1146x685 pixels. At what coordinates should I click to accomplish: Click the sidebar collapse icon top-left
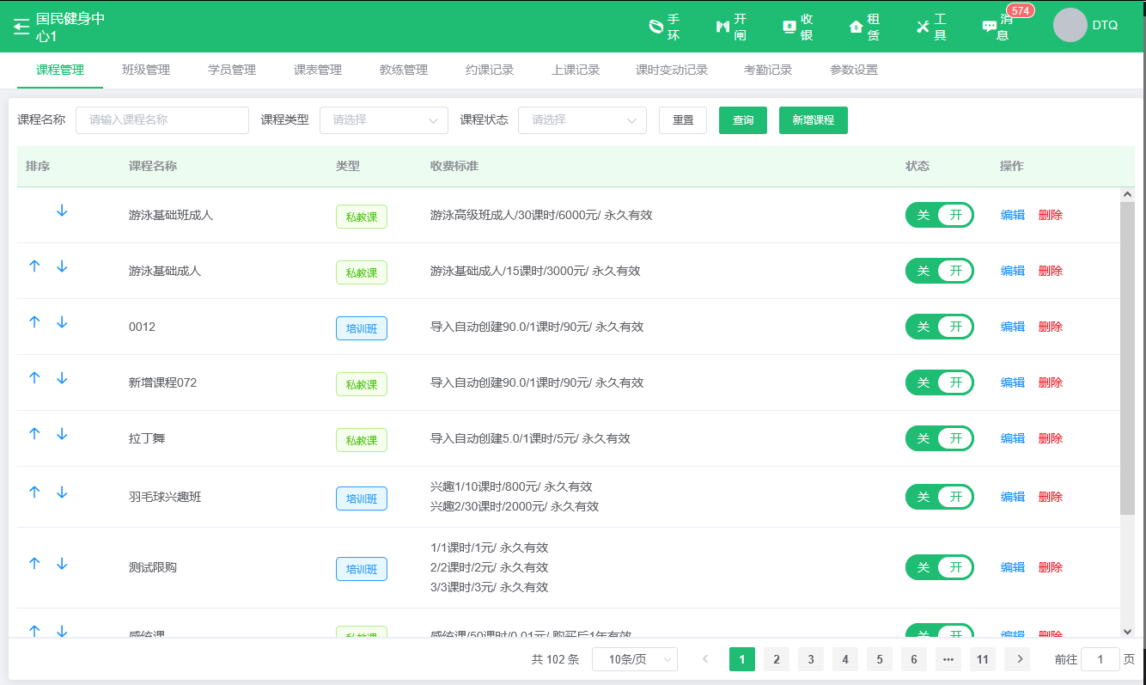pyautogui.click(x=21, y=26)
